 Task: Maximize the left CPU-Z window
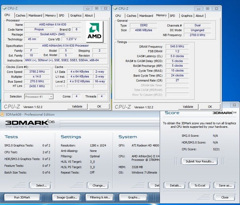click(97, 8)
